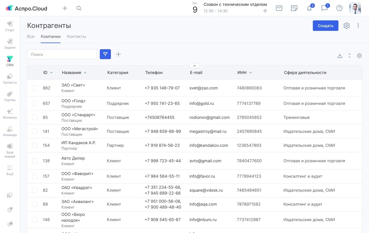
Task: Open the ИНН column dropdown arrow
Action: (x=251, y=73)
